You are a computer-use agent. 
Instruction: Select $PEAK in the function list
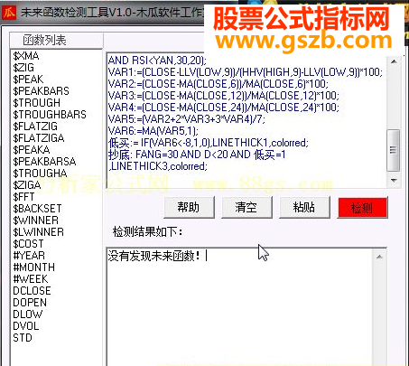tap(28, 80)
